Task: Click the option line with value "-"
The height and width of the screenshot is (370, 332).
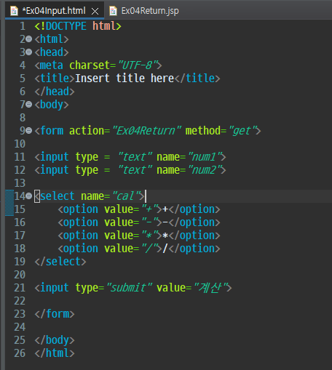Action: (139, 222)
